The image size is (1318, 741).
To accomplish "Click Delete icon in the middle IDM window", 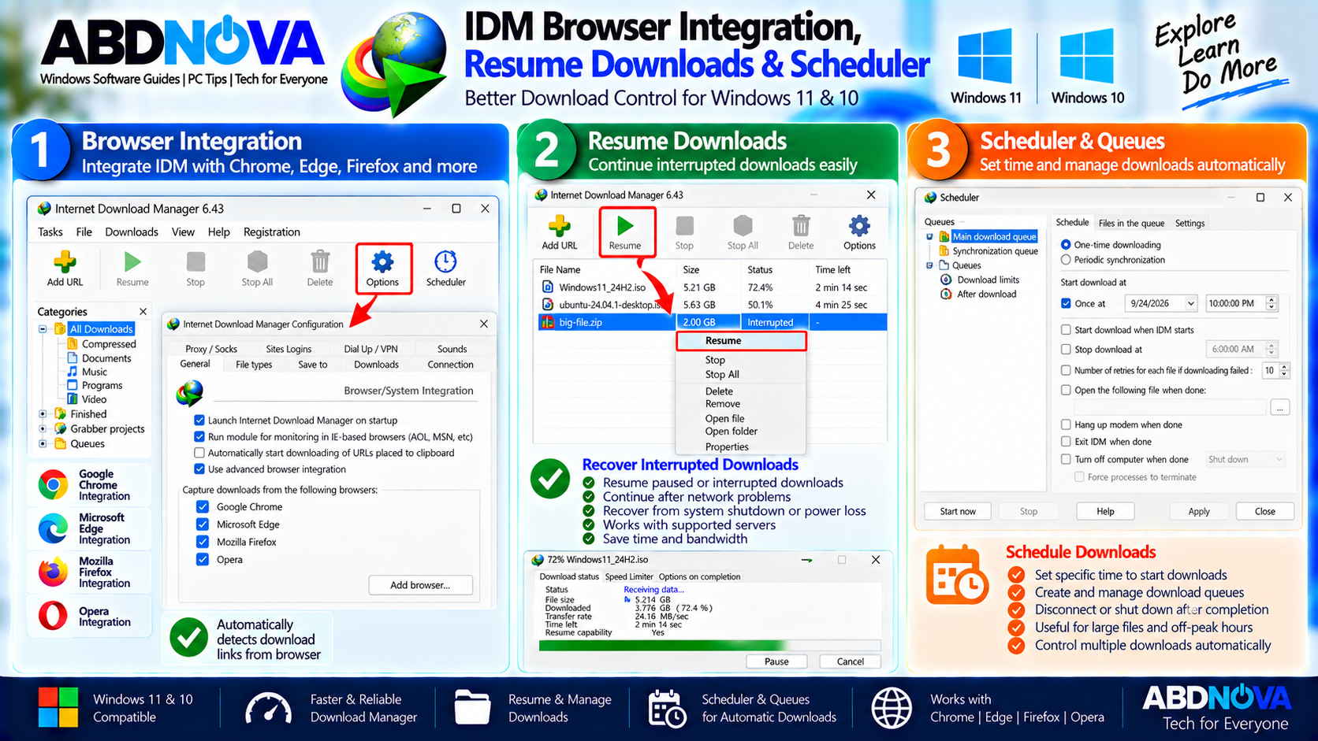I will tap(801, 226).
